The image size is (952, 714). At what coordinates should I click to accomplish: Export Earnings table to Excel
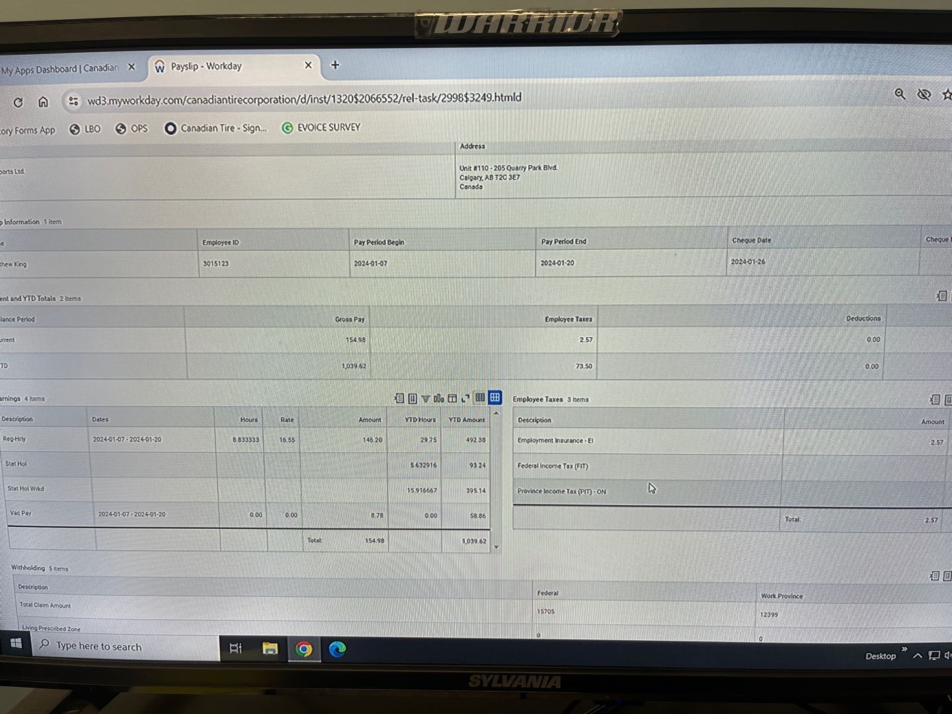[399, 398]
